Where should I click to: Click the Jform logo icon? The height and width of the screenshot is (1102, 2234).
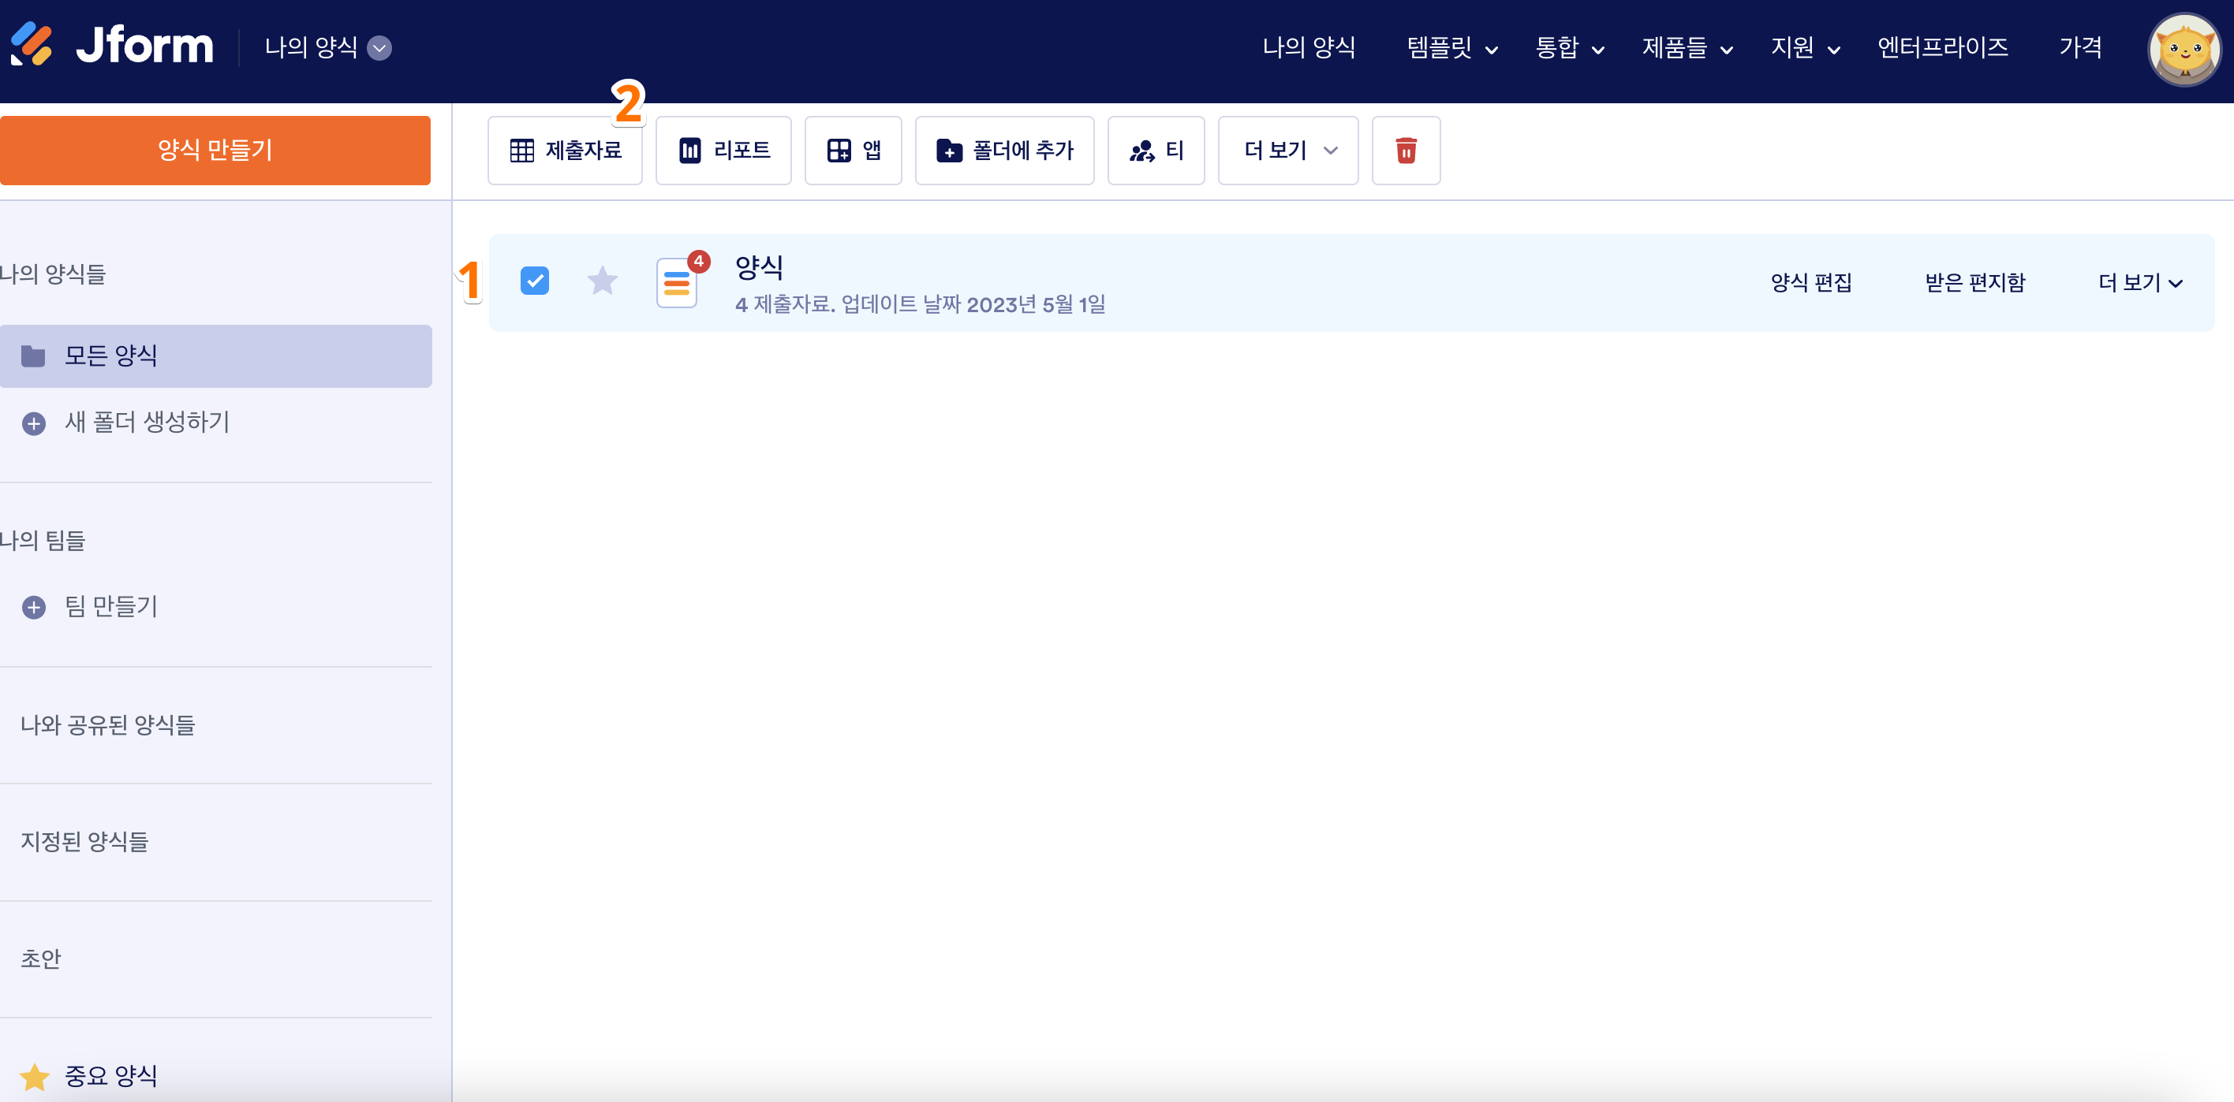pyautogui.click(x=32, y=45)
